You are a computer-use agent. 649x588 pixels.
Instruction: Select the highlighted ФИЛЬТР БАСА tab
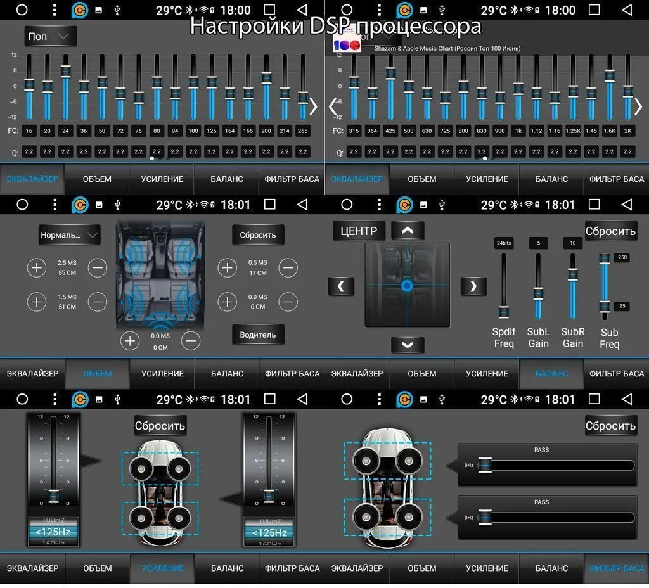point(616,568)
